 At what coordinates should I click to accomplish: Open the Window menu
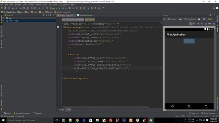coord(66,5)
